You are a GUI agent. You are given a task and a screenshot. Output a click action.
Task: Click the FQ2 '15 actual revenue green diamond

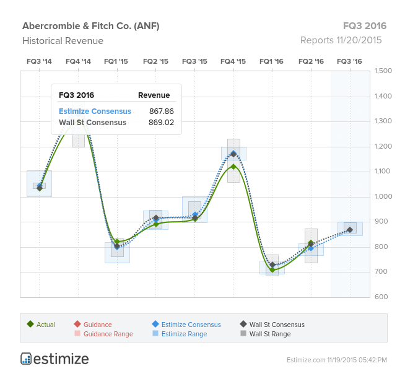coord(156,224)
